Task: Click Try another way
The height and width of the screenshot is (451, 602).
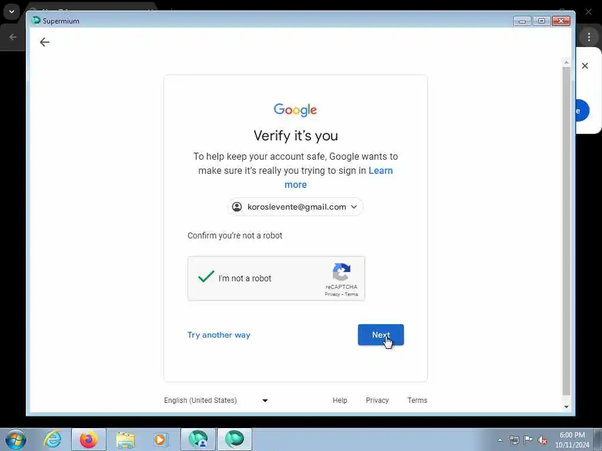Action: 219,335
